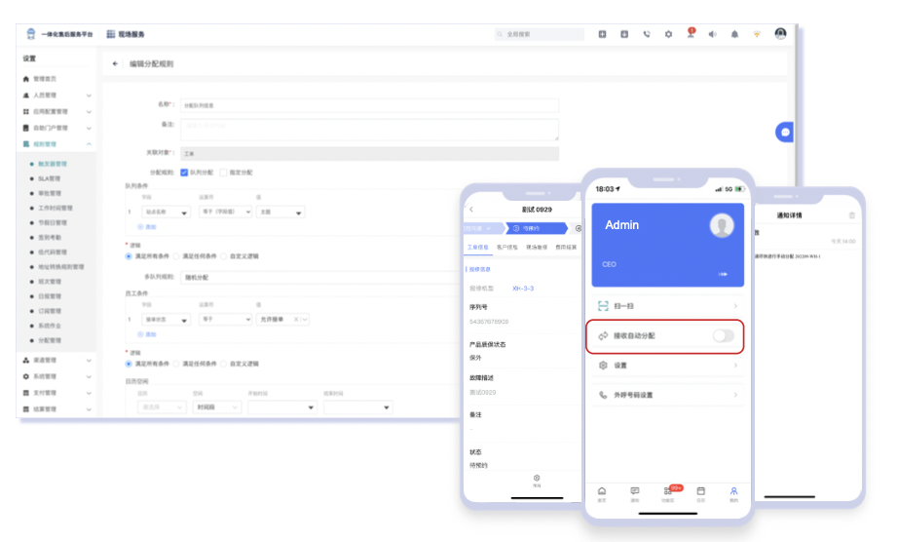The height and width of the screenshot is (542, 898).
Task: Click the back arrow beside 编辑分配规则
Action: point(116,63)
